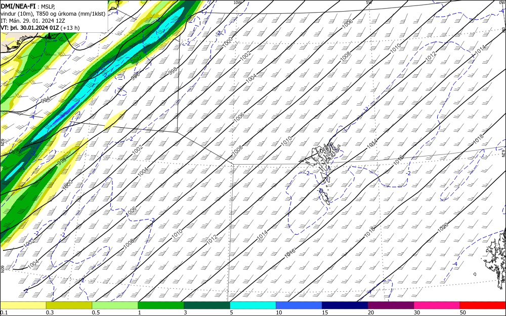
Task: Pick the light green 0.5–1 legend swatch
Action: [x=115, y=305]
